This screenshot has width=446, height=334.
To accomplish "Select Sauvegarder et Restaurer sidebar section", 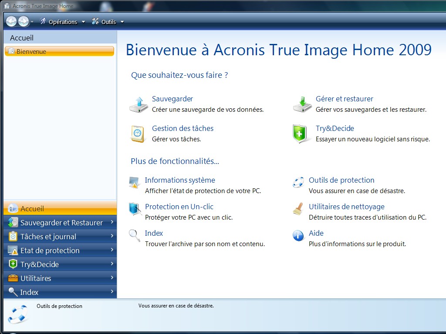I will (x=60, y=222).
